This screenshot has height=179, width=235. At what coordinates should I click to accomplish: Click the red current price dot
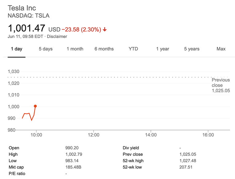click(x=35, y=106)
